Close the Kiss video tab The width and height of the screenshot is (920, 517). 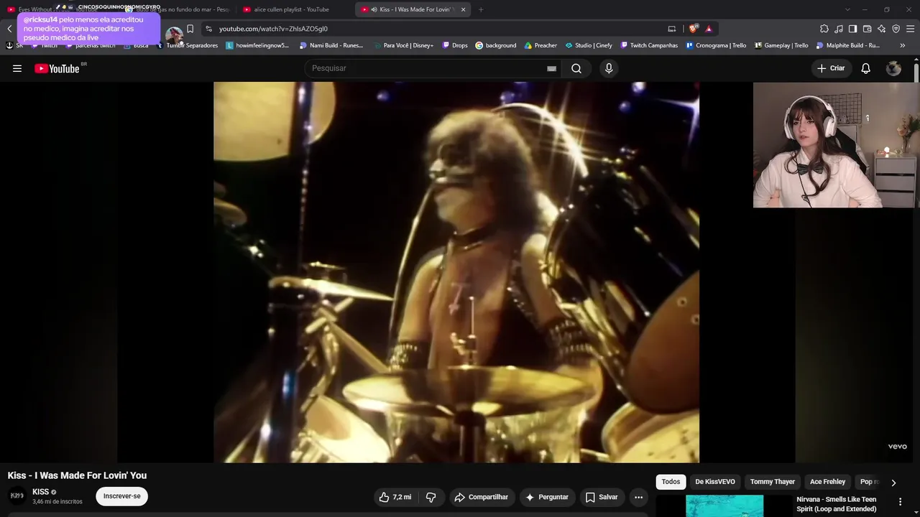(x=463, y=9)
